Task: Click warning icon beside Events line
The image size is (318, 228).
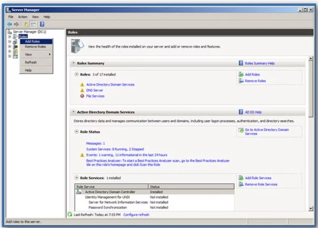Action: click(x=82, y=155)
